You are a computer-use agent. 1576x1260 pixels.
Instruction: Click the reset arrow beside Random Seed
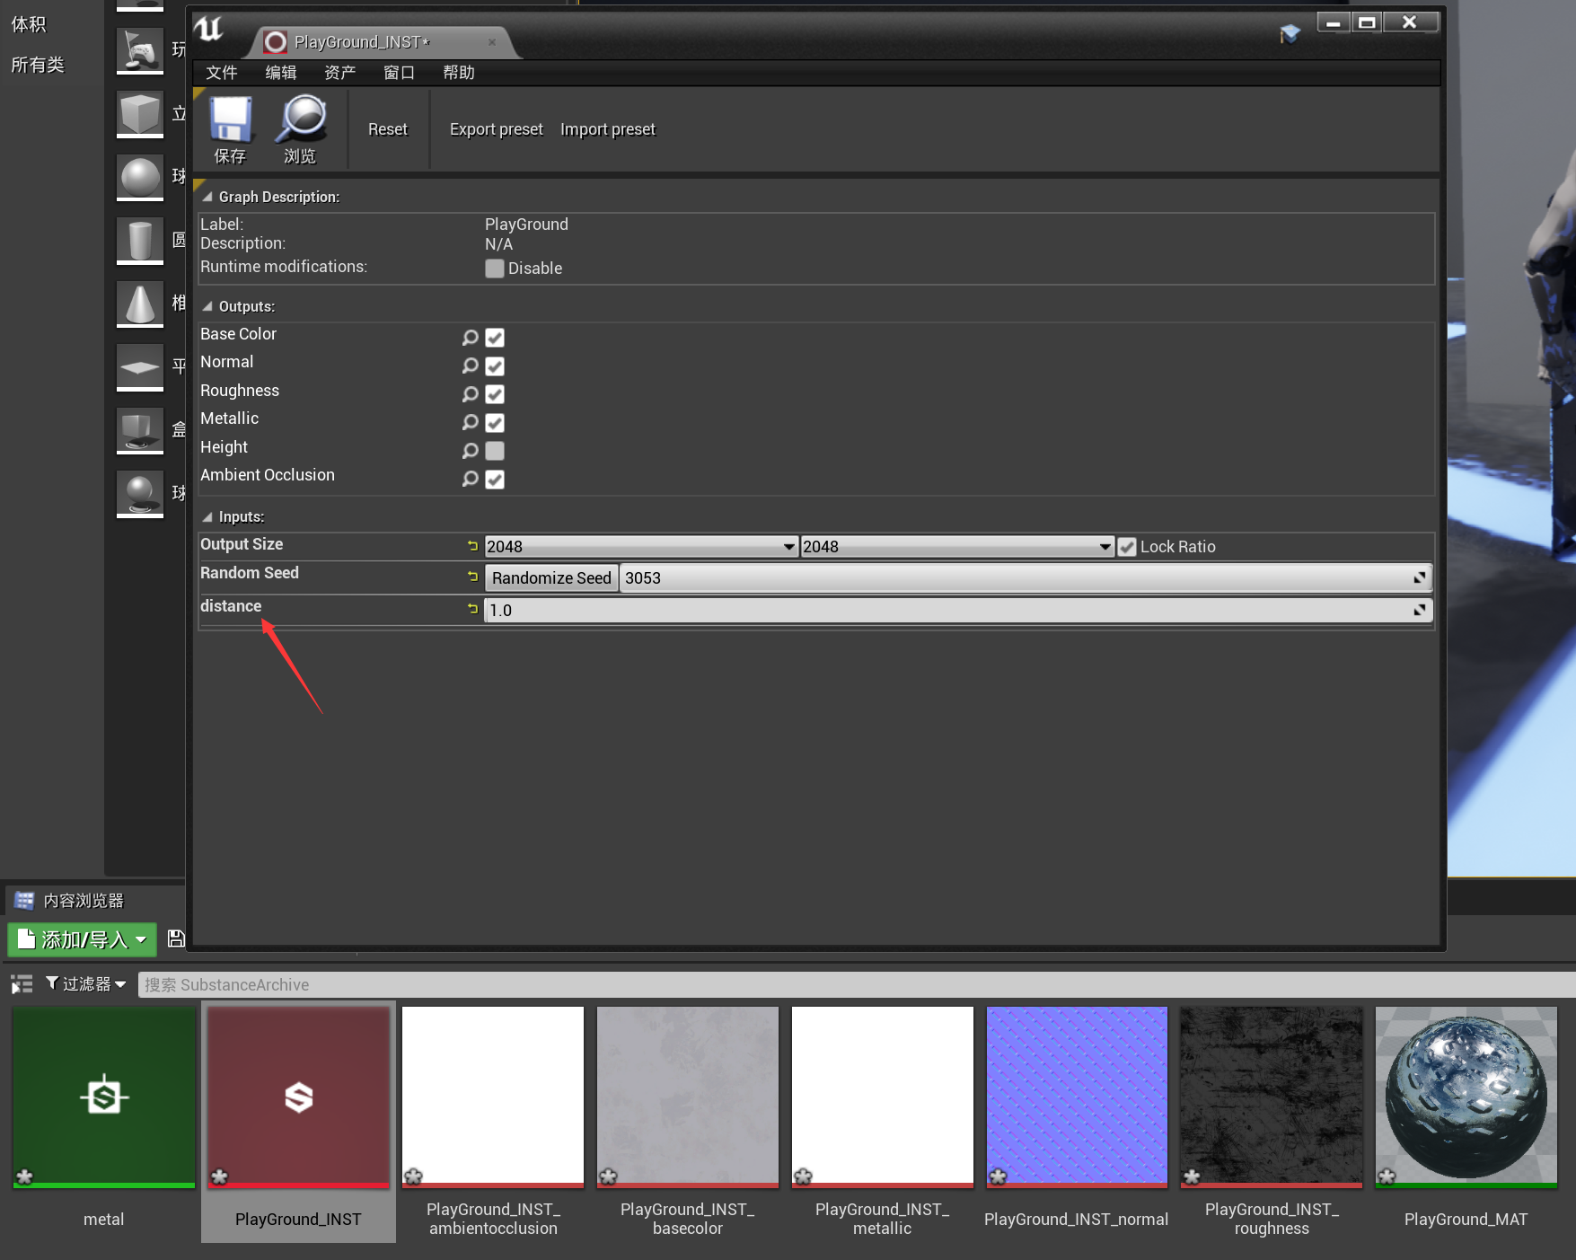click(x=472, y=577)
